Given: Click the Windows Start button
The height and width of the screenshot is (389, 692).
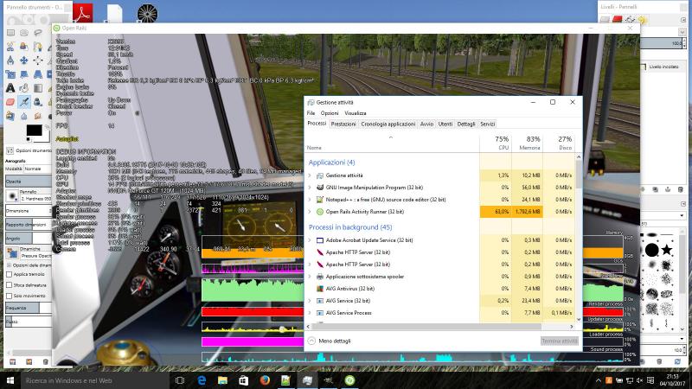Looking at the screenshot, I should (x=10, y=380).
